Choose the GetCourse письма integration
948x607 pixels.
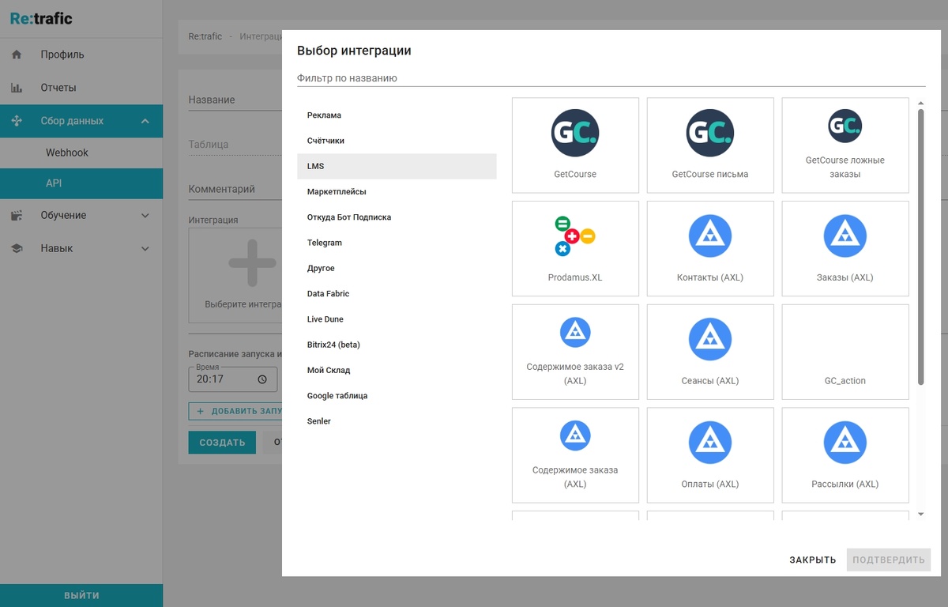710,145
